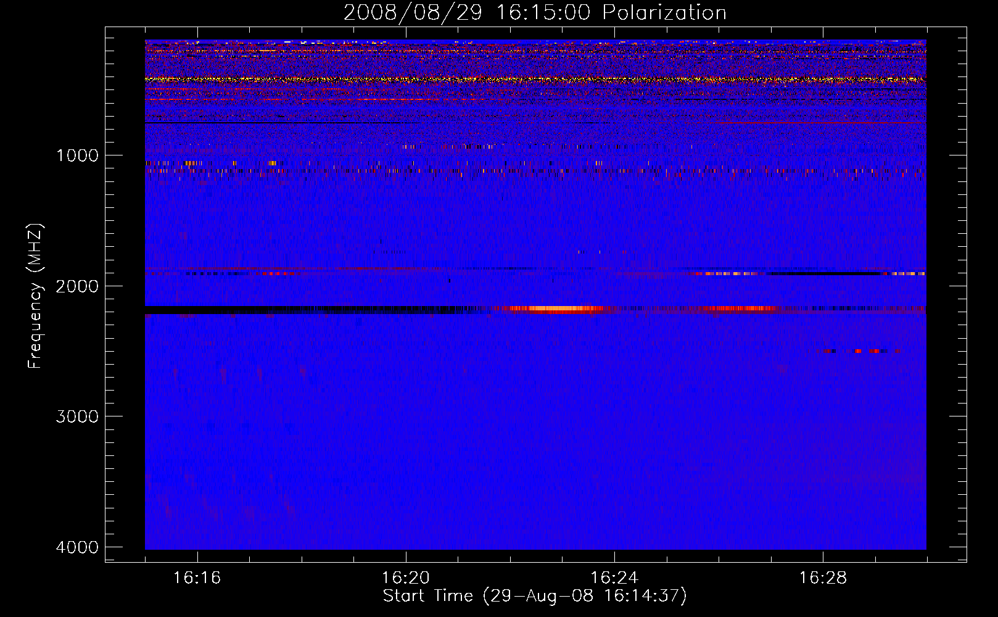Click the 4000 frequency axis label
998x617 pixels.
[x=77, y=547]
